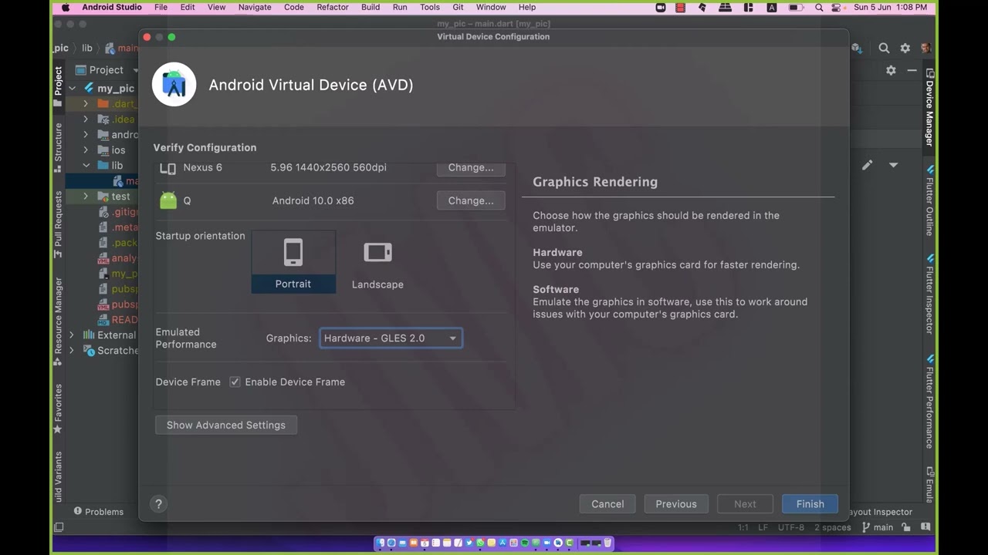
Task: Click the Previous button
Action: point(676,504)
